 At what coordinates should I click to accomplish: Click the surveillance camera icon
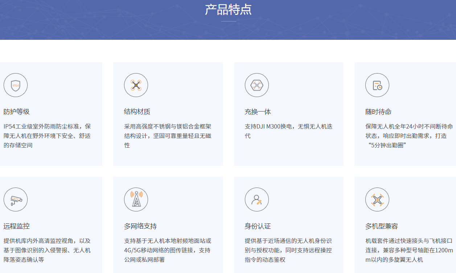pyautogui.click(x=16, y=199)
